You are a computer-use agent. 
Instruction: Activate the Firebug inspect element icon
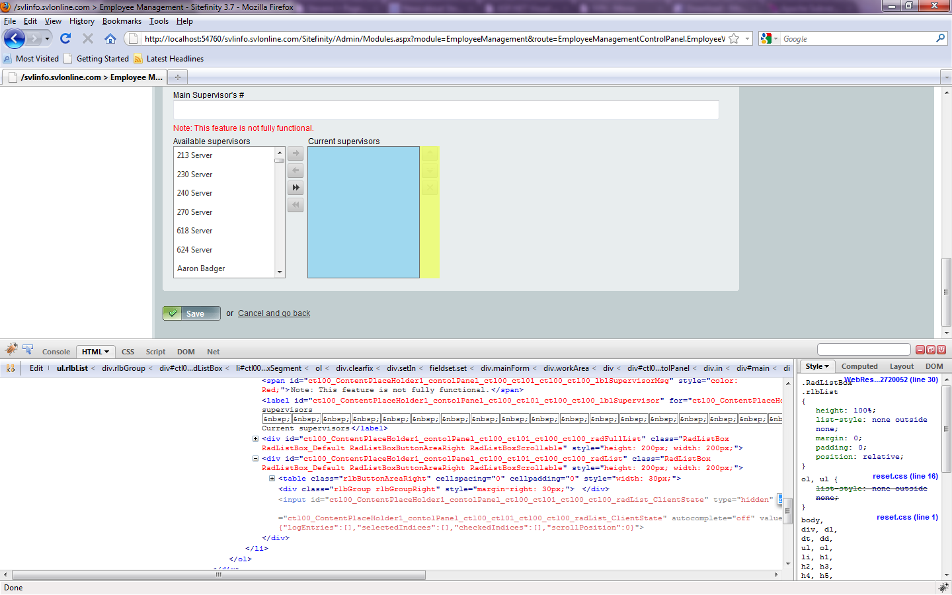(28, 350)
